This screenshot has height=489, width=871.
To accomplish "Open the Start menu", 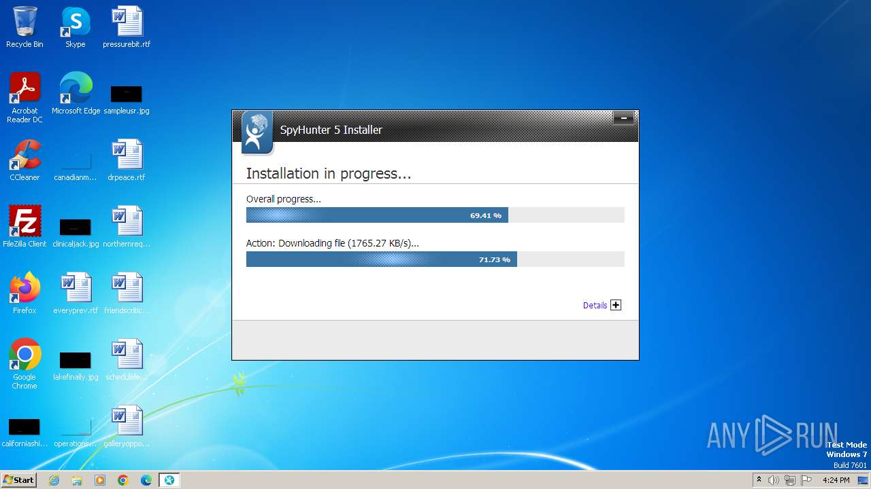I will [x=18, y=480].
